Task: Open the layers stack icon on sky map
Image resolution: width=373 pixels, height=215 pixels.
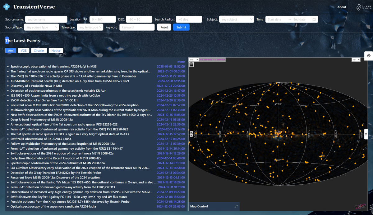Action: 191,64
